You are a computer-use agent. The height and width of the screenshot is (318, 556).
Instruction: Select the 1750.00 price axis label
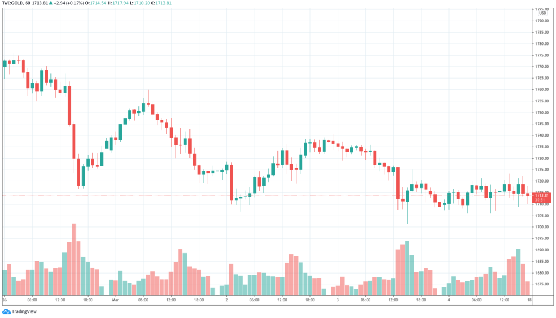tap(542, 113)
